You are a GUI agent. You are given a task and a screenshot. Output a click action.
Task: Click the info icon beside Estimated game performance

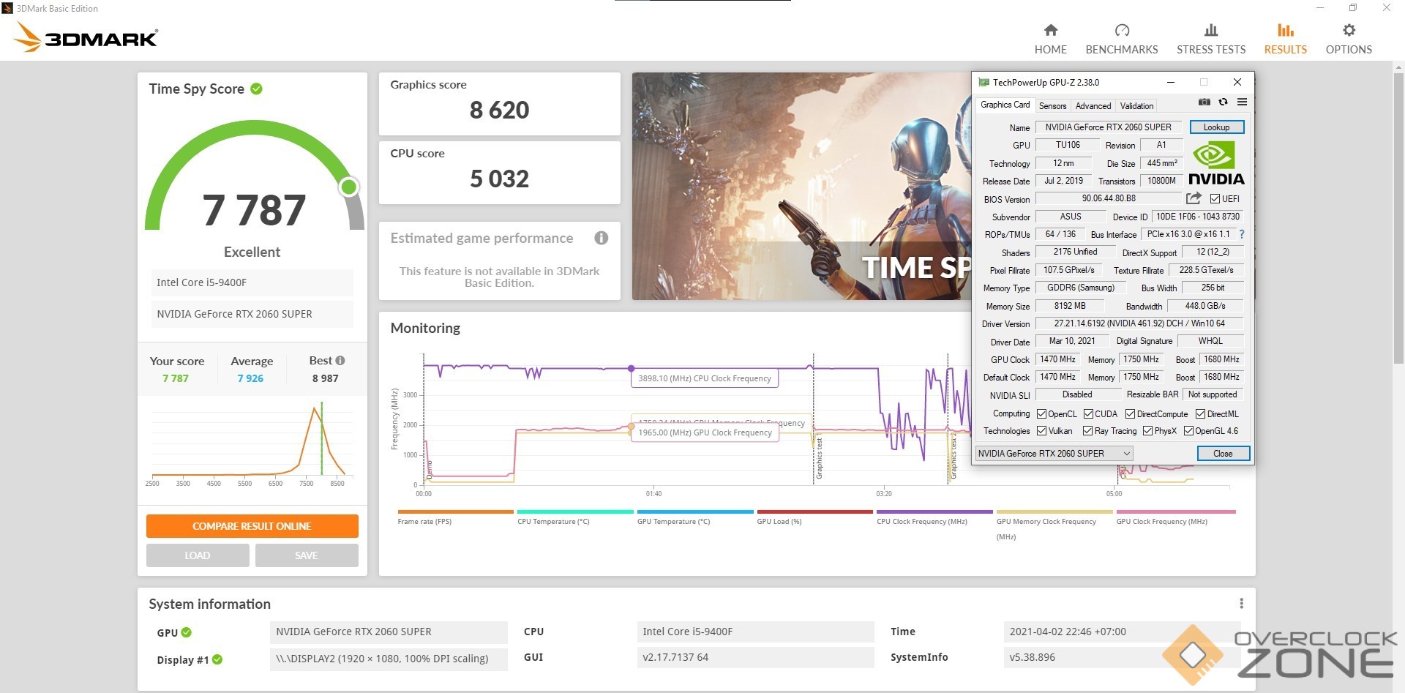tap(601, 238)
